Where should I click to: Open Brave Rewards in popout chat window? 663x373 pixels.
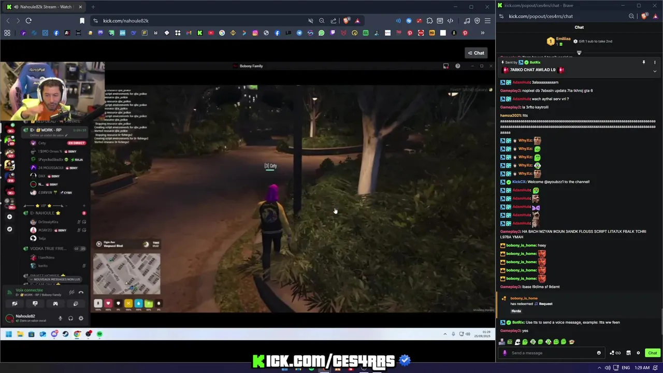click(x=655, y=16)
